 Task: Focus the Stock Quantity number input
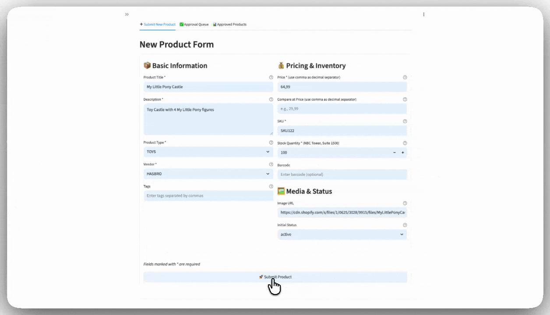click(334, 153)
